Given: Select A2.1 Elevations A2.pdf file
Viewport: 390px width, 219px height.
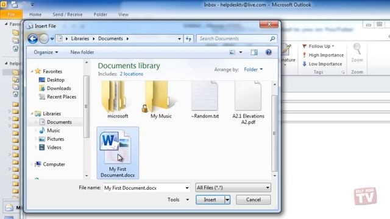Looking at the screenshot, I should tap(248, 103).
